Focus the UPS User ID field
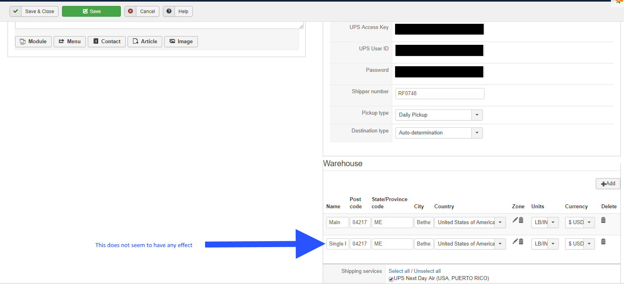 440,50
